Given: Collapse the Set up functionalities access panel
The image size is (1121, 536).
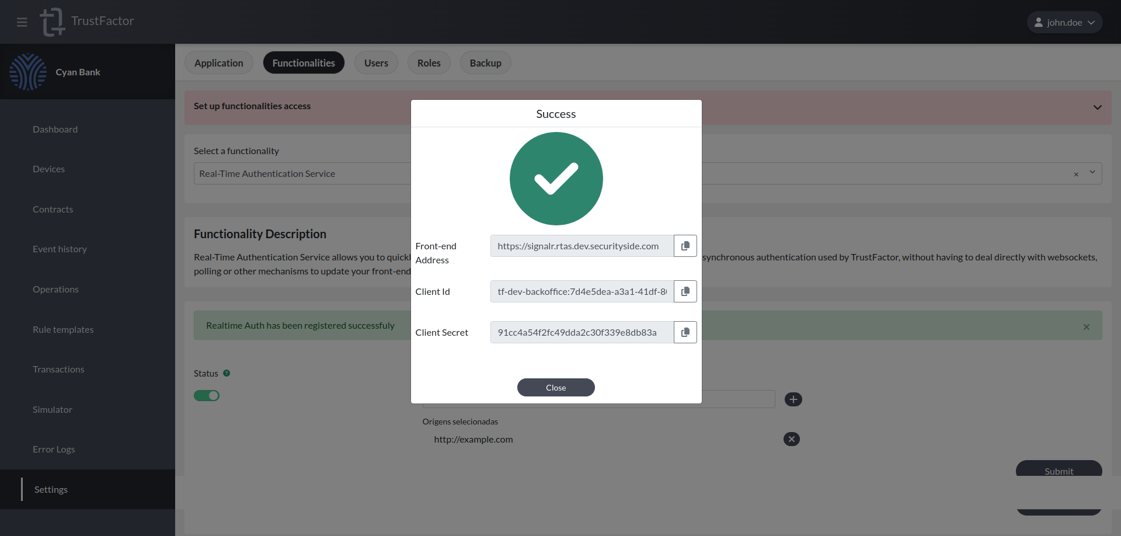Looking at the screenshot, I should pyautogui.click(x=1098, y=107).
